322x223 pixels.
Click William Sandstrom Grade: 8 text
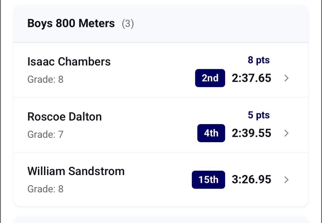[x=45, y=189]
